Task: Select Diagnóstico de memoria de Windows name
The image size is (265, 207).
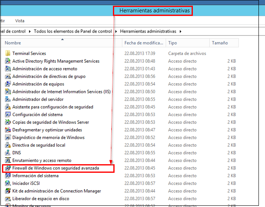Action: point(49,138)
